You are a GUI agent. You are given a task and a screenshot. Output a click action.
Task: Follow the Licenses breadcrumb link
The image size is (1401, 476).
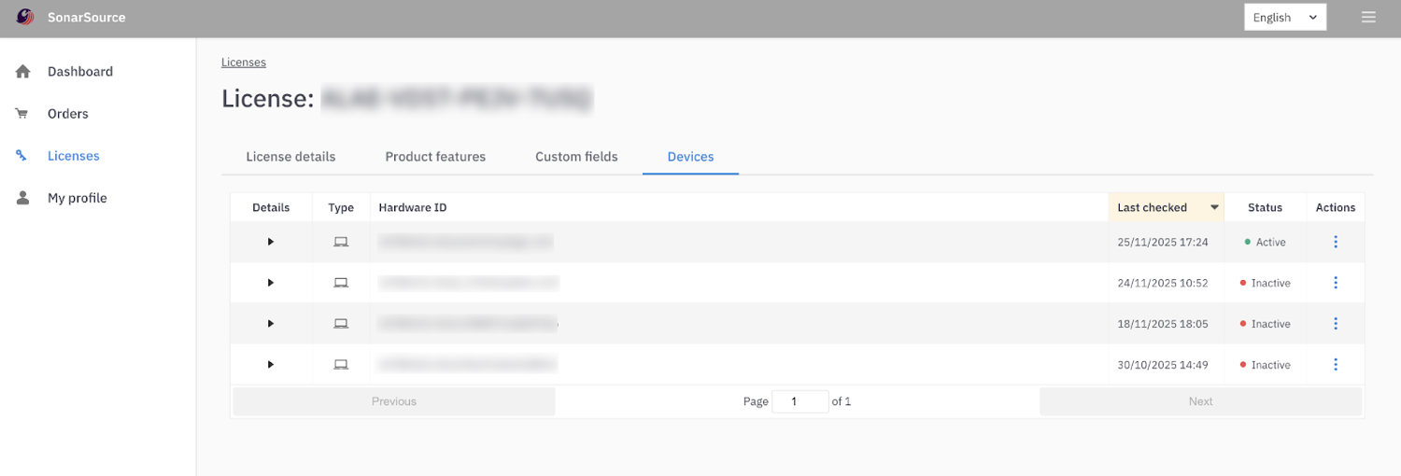[244, 63]
